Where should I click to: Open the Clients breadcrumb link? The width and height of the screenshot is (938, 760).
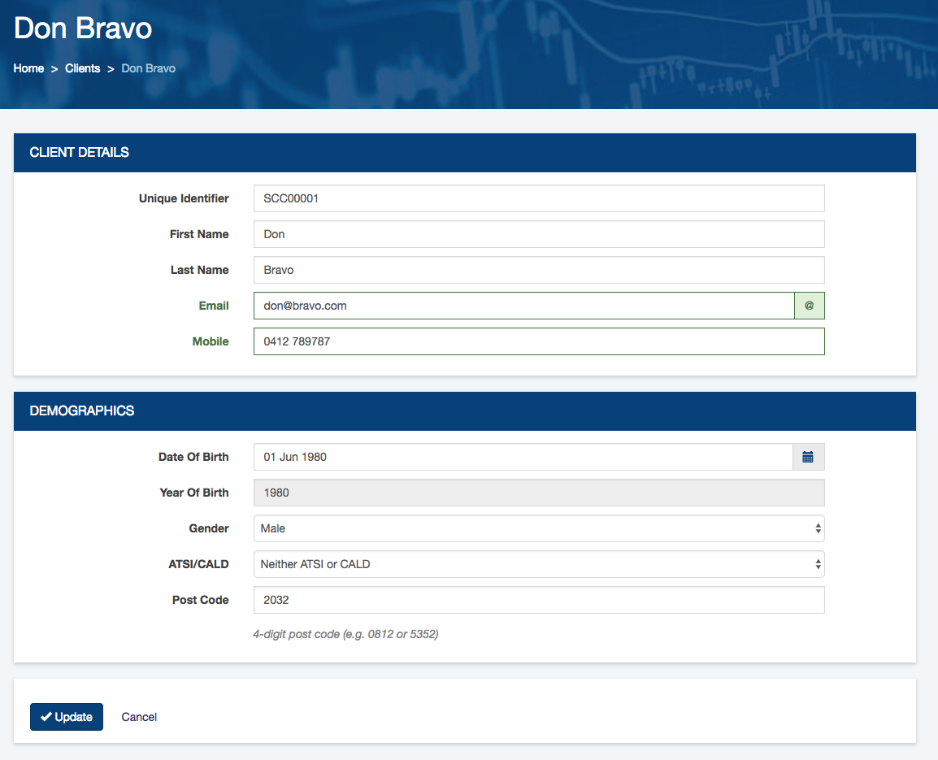[x=83, y=68]
